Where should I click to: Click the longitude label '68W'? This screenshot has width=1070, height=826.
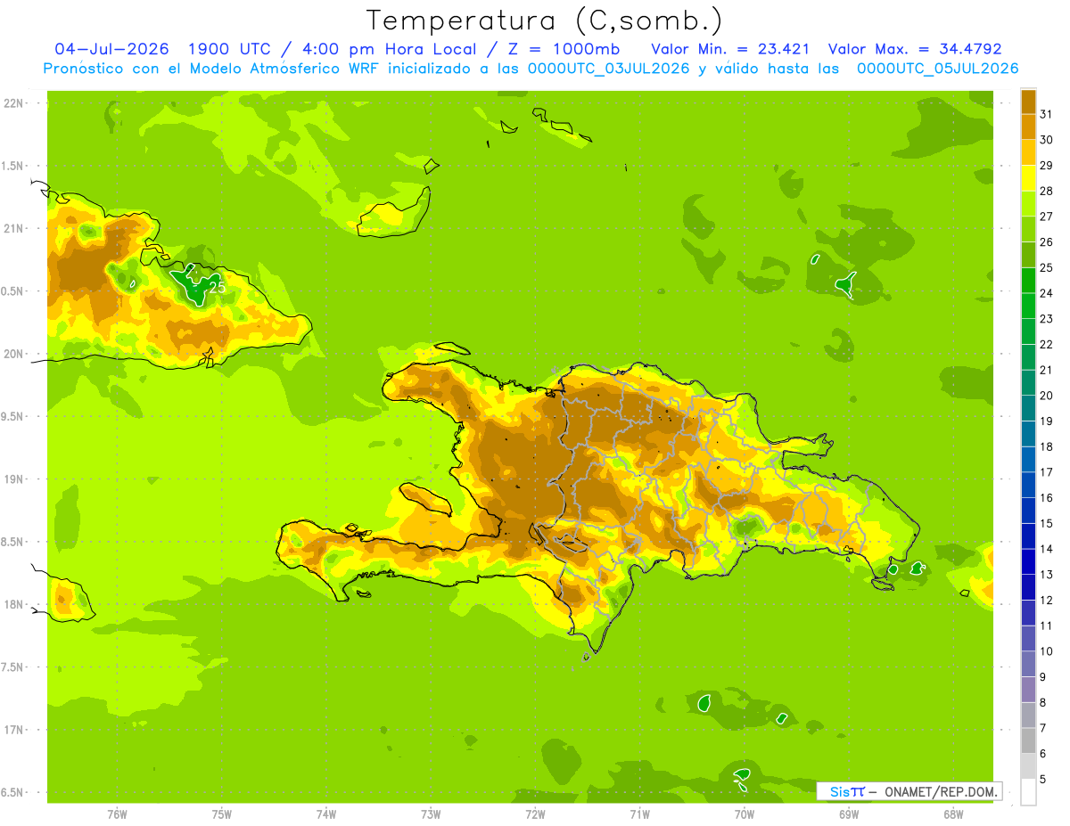coord(953,814)
